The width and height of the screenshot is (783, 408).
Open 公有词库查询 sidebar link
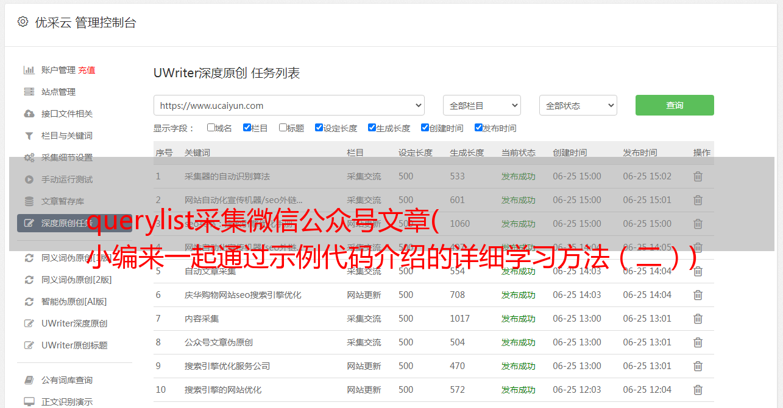67,380
